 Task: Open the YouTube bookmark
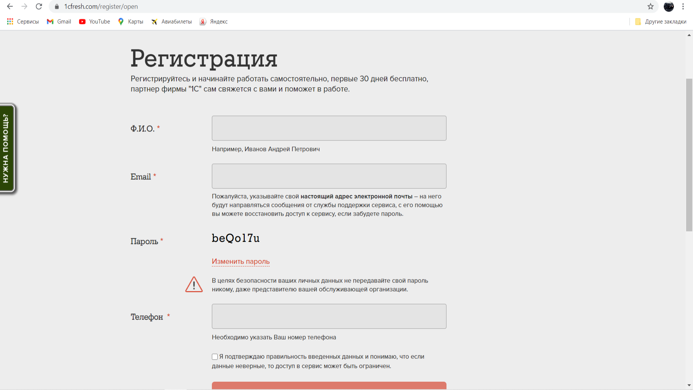coord(95,22)
